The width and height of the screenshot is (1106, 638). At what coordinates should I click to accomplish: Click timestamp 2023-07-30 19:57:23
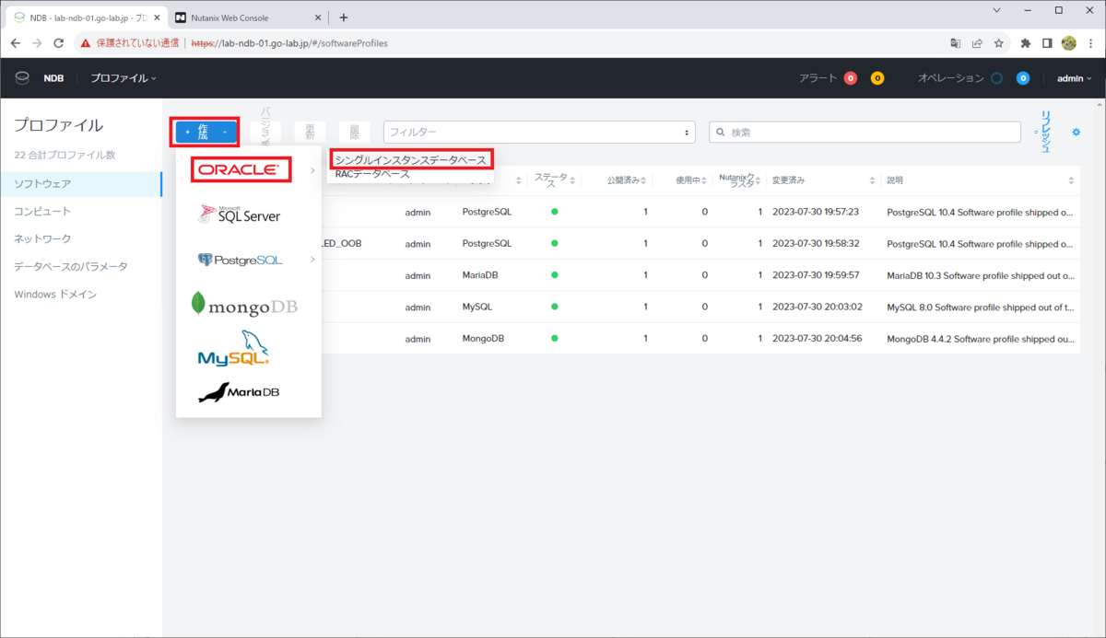click(x=816, y=212)
